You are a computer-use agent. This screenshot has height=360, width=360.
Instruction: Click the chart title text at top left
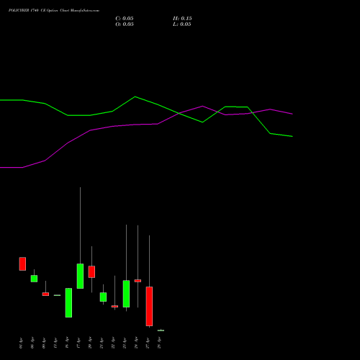point(54,11)
